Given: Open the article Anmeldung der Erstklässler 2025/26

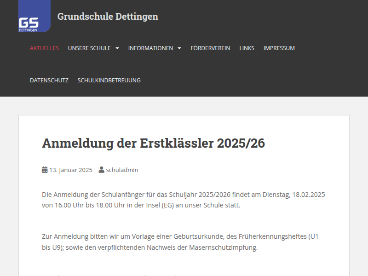Looking at the screenshot, I should pyautogui.click(x=154, y=143).
